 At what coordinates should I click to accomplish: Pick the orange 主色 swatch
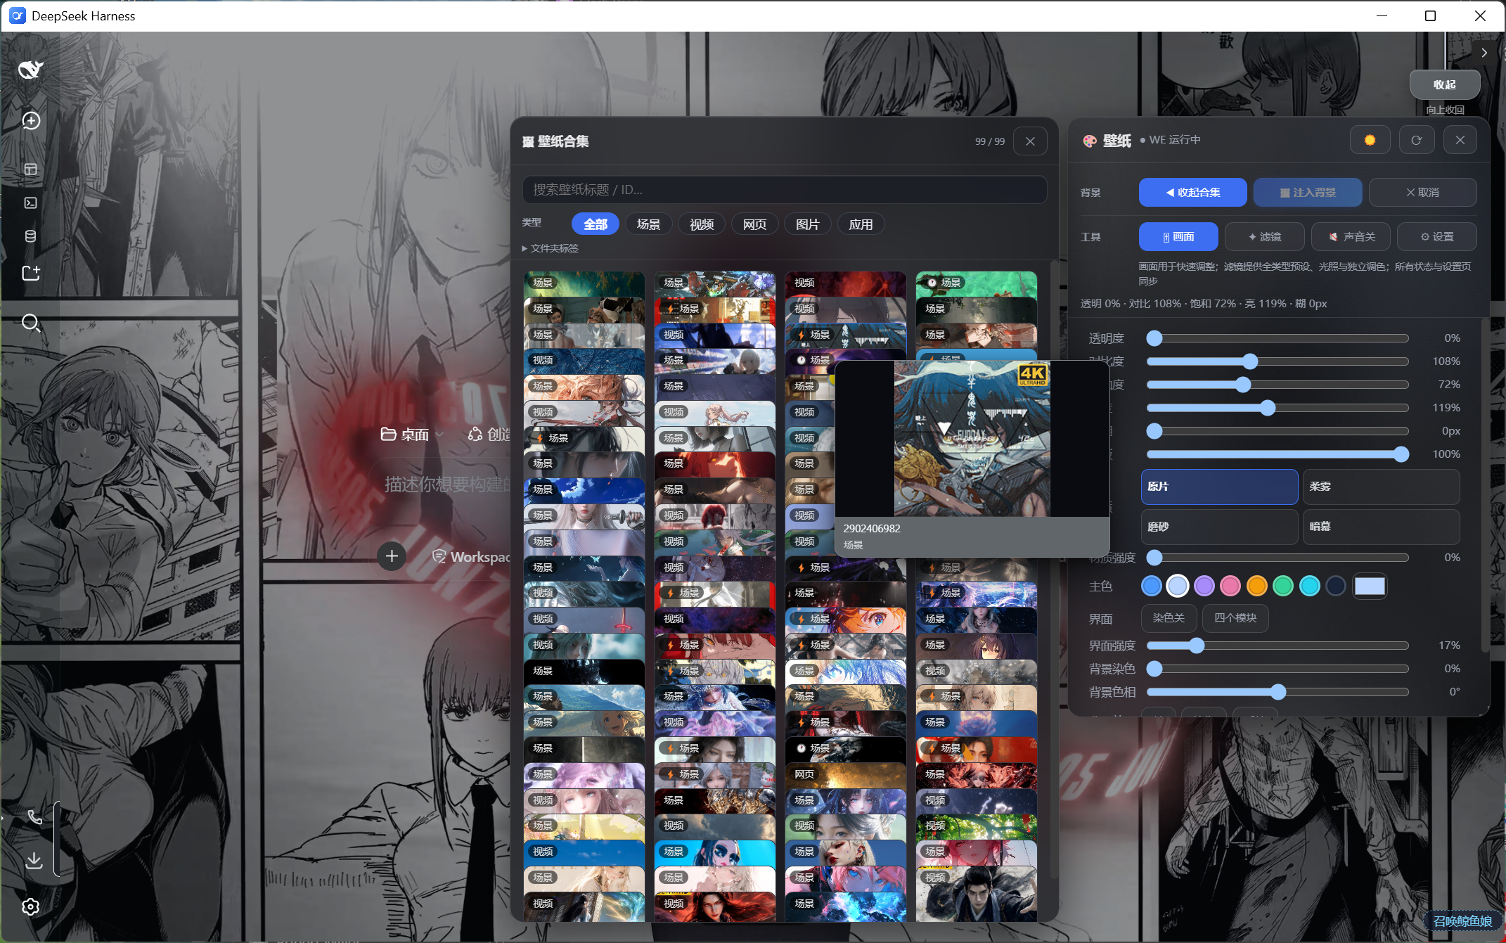click(1256, 586)
